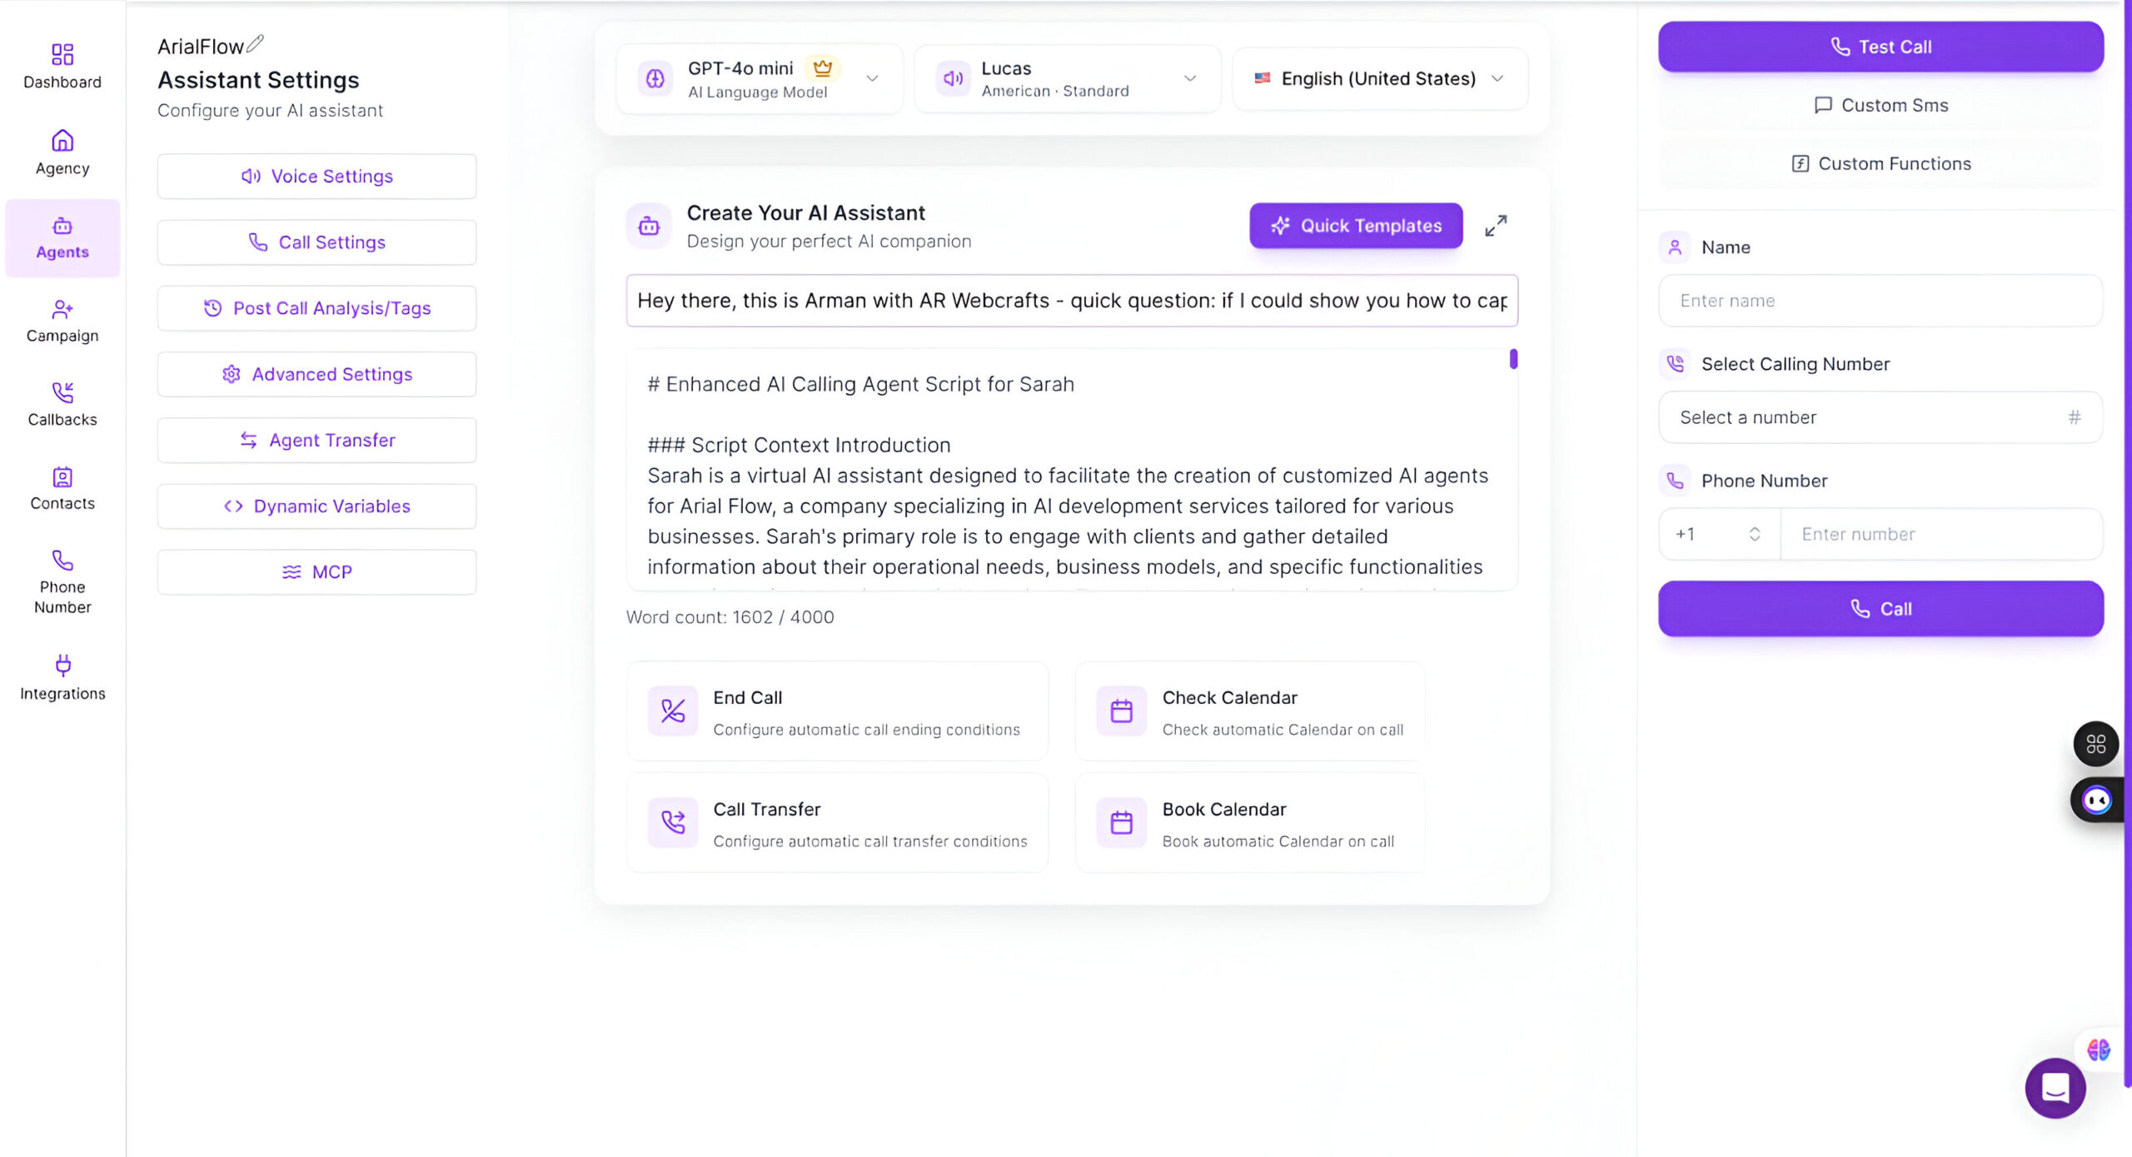
Task: Open the Select a number dropdown
Action: point(1880,417)
